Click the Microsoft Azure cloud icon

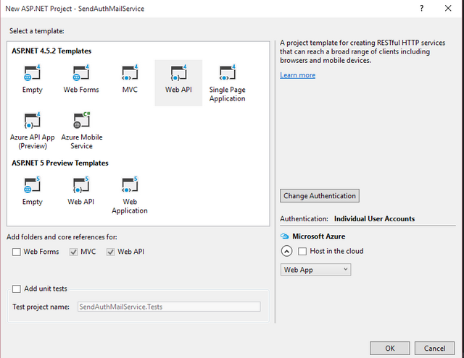point(284,236)
